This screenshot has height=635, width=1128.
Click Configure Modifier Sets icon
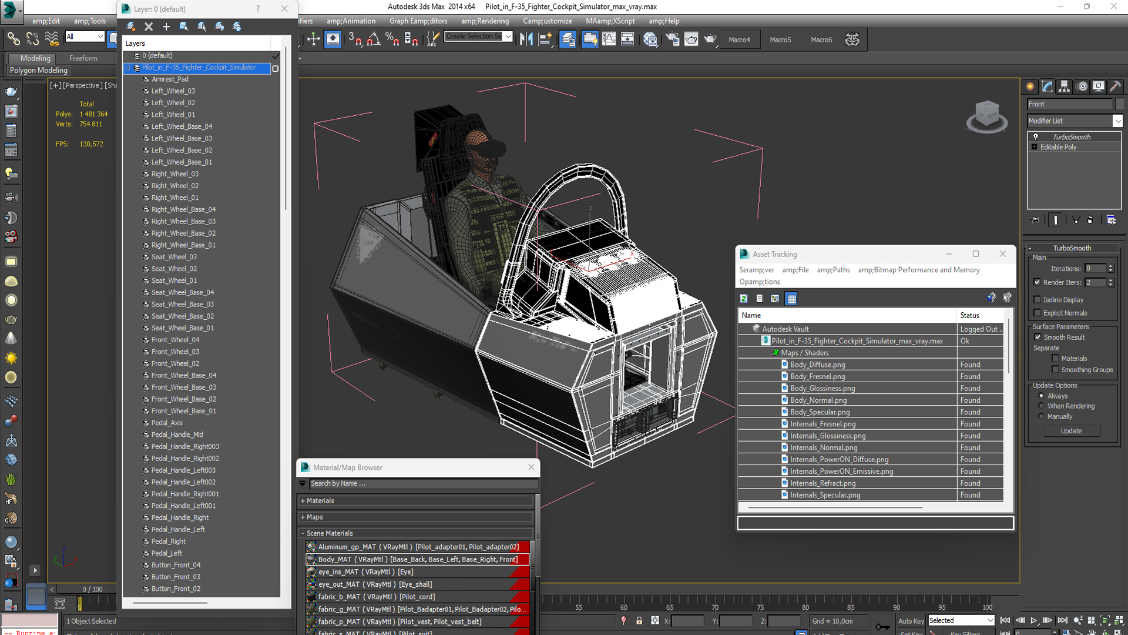click(1112, 219)
